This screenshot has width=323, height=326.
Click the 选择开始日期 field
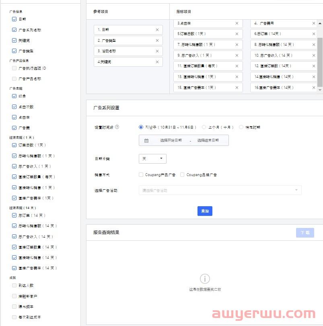pyautogui.click(x=171, y=141)
